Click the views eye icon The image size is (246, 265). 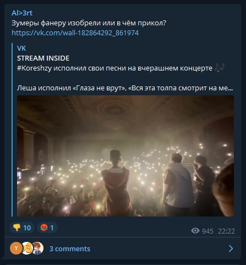[x=195, y=231]
